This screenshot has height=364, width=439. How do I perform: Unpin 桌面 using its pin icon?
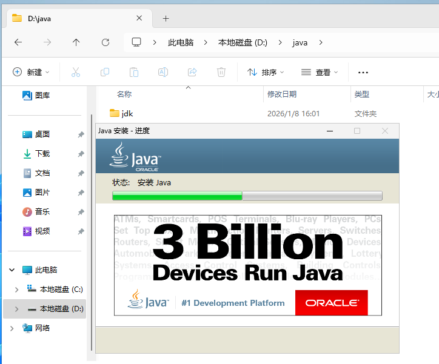[x=81, y=134]
